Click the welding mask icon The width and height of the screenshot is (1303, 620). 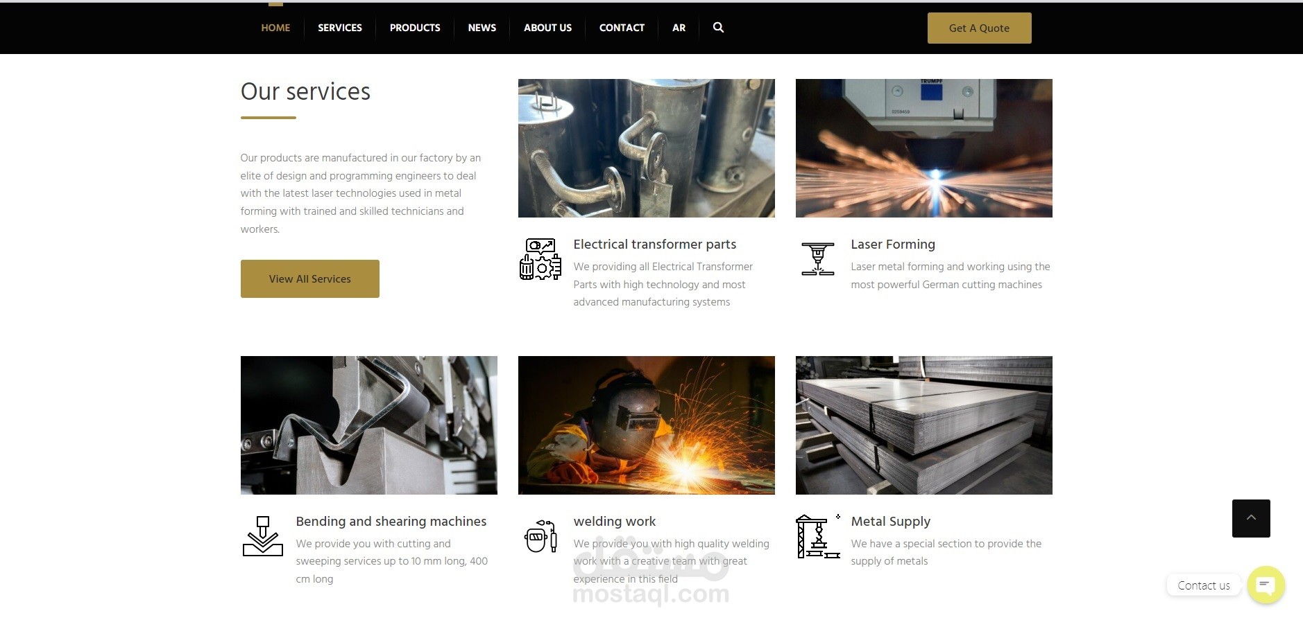click(540, 536)
